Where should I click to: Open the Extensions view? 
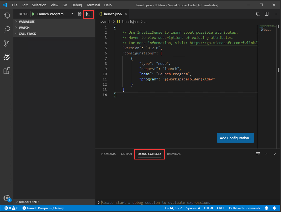(7, 71)
